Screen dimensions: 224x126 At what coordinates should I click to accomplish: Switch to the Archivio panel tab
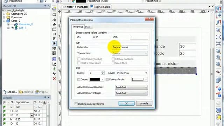coord(26,92)
